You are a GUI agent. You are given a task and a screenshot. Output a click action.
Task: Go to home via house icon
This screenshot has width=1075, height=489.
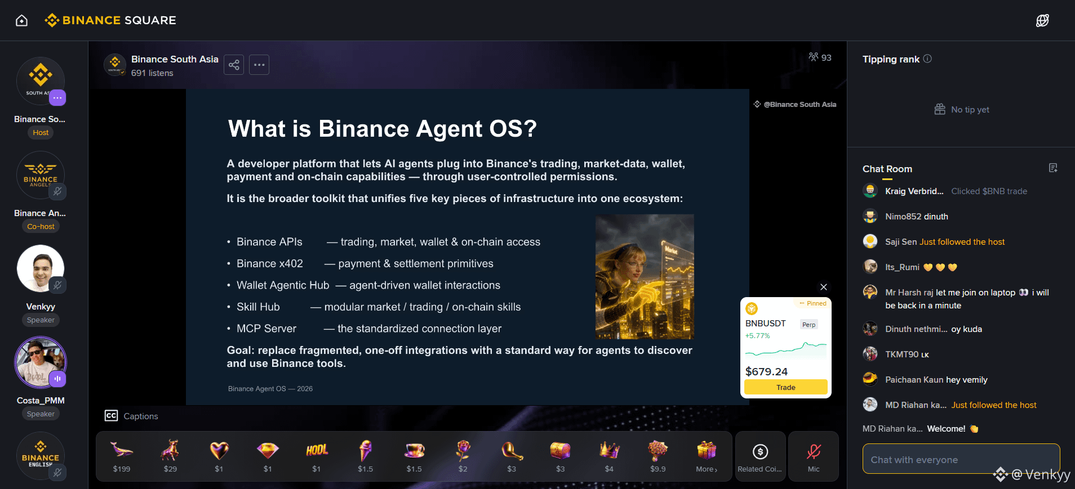coord(21,21)
